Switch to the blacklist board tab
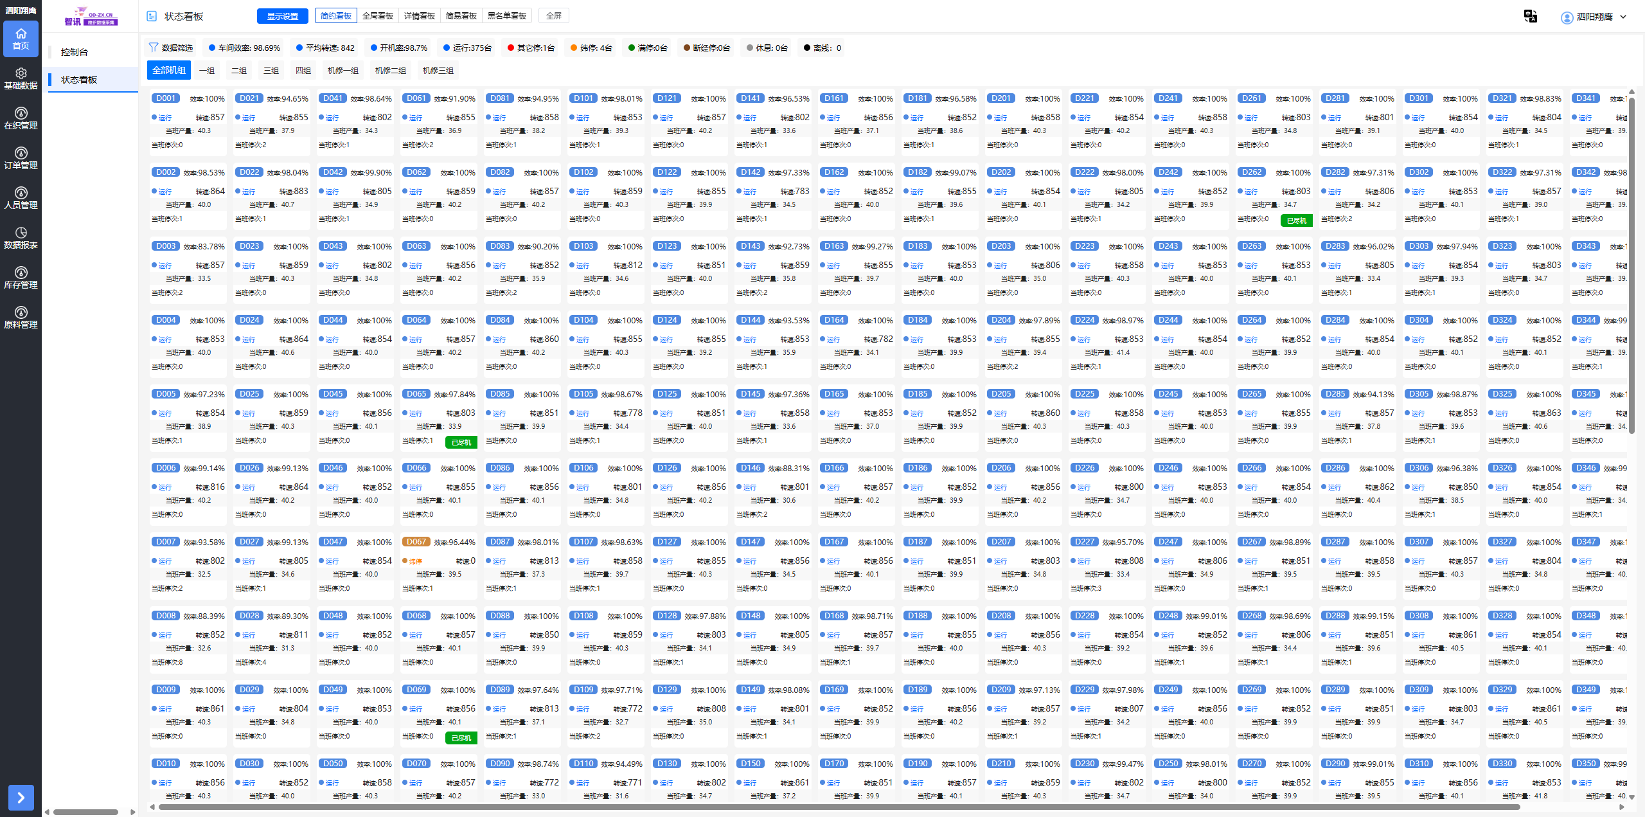 [x=506, y=16]
